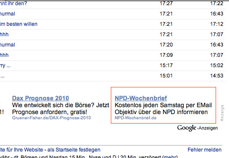Open the Dax Prognose 2010 ad headline
This screenshot has height=158, width=229.
pyautogui.click(x=41, y=98)
